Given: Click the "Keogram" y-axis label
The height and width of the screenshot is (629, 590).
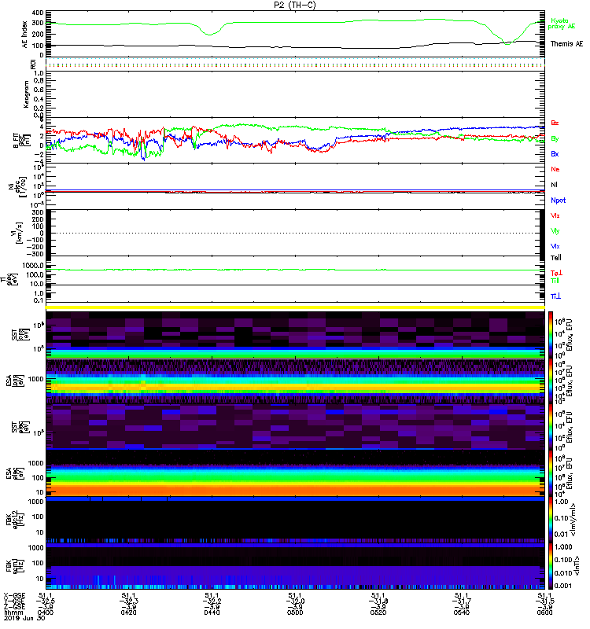Looking at the screenshot, I should (x=26, y=94).
